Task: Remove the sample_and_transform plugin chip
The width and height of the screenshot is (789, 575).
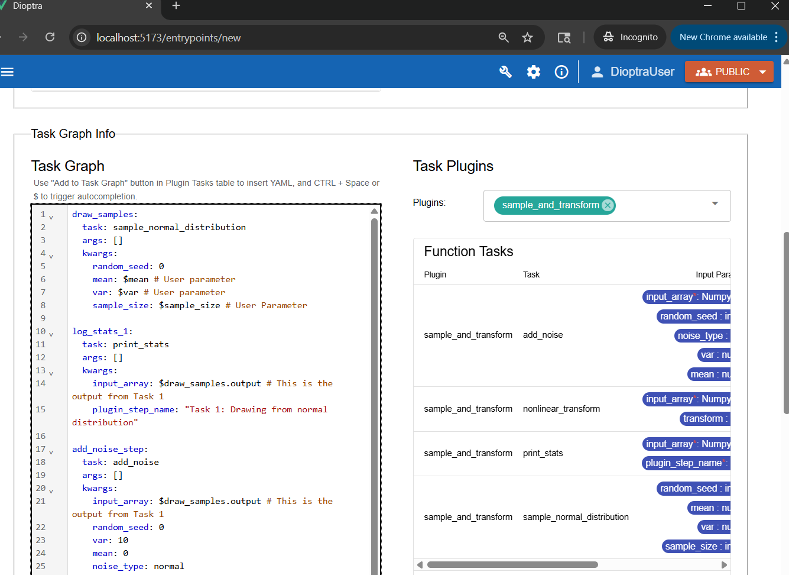Action: click(x=608, y=205)
